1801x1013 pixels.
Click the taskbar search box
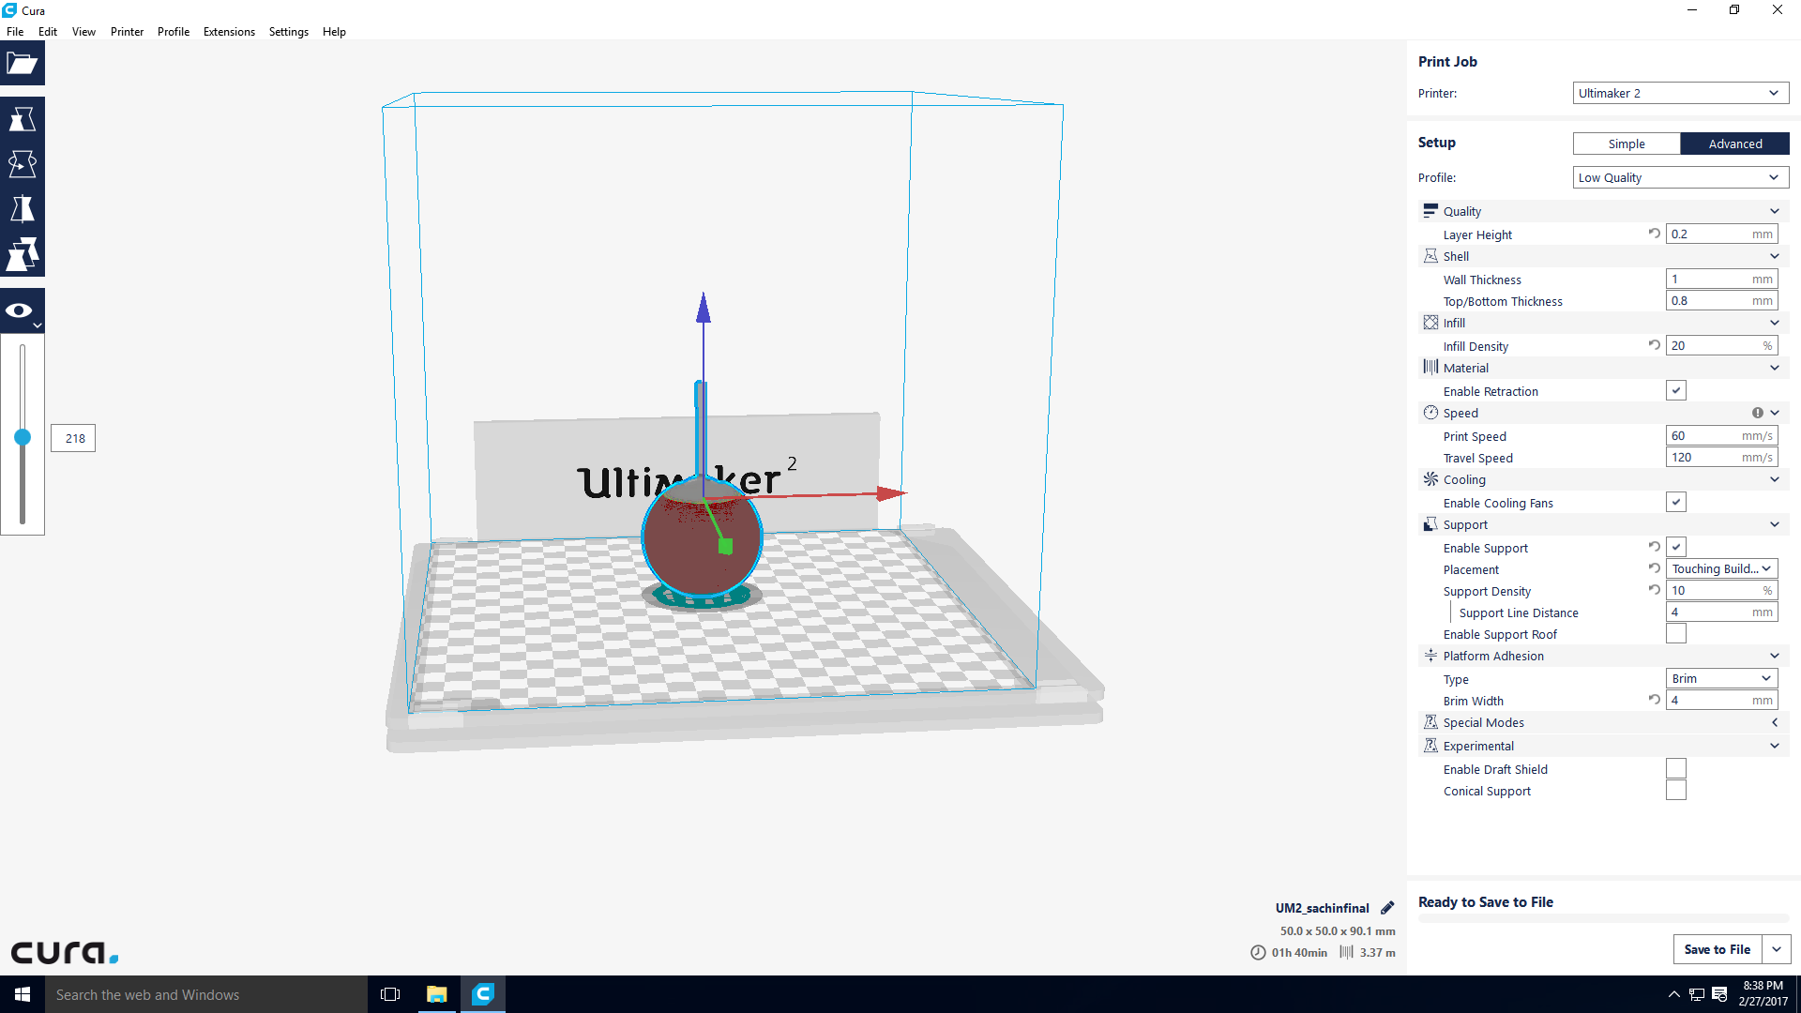pos(206,994)
